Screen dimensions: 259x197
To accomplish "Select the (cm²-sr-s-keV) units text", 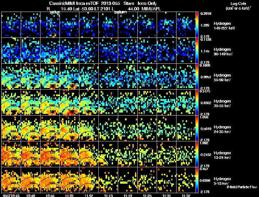I will pos(238,8).
